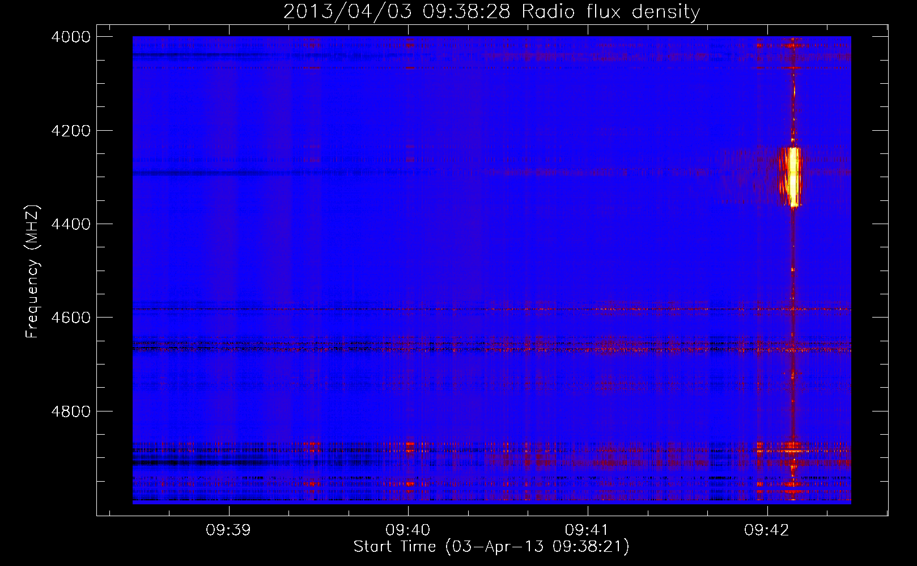
Task: Click the bright yellow burst in the spectrogram
Action: (793, 177)
